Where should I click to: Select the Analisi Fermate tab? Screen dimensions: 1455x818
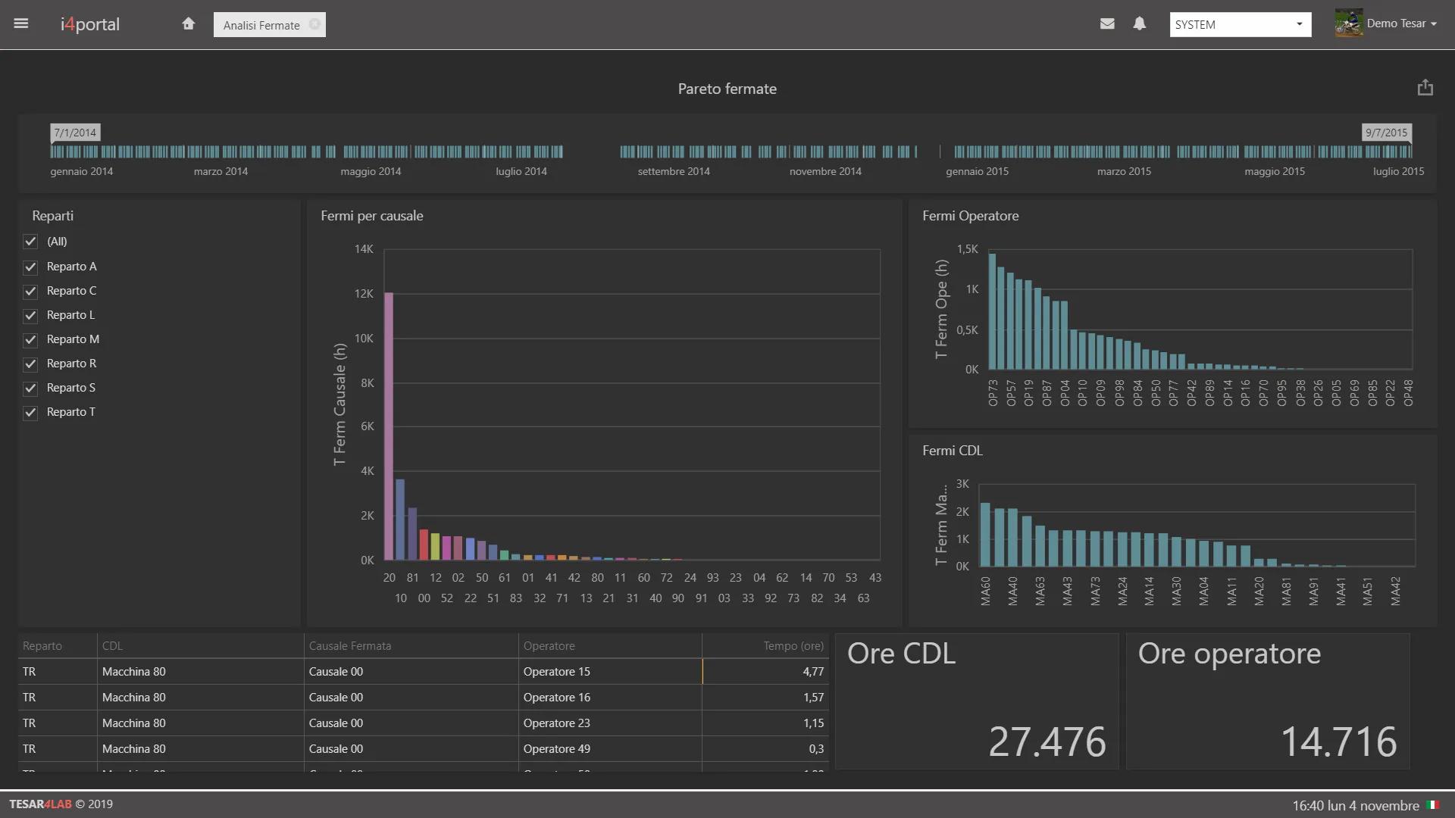point(261,25)
